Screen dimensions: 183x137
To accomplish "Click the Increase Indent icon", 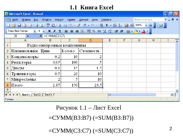I will pos(121,31).
